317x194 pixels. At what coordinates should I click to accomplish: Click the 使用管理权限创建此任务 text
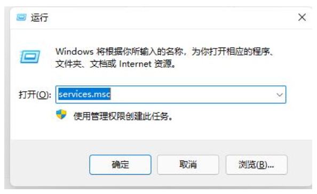123,116
